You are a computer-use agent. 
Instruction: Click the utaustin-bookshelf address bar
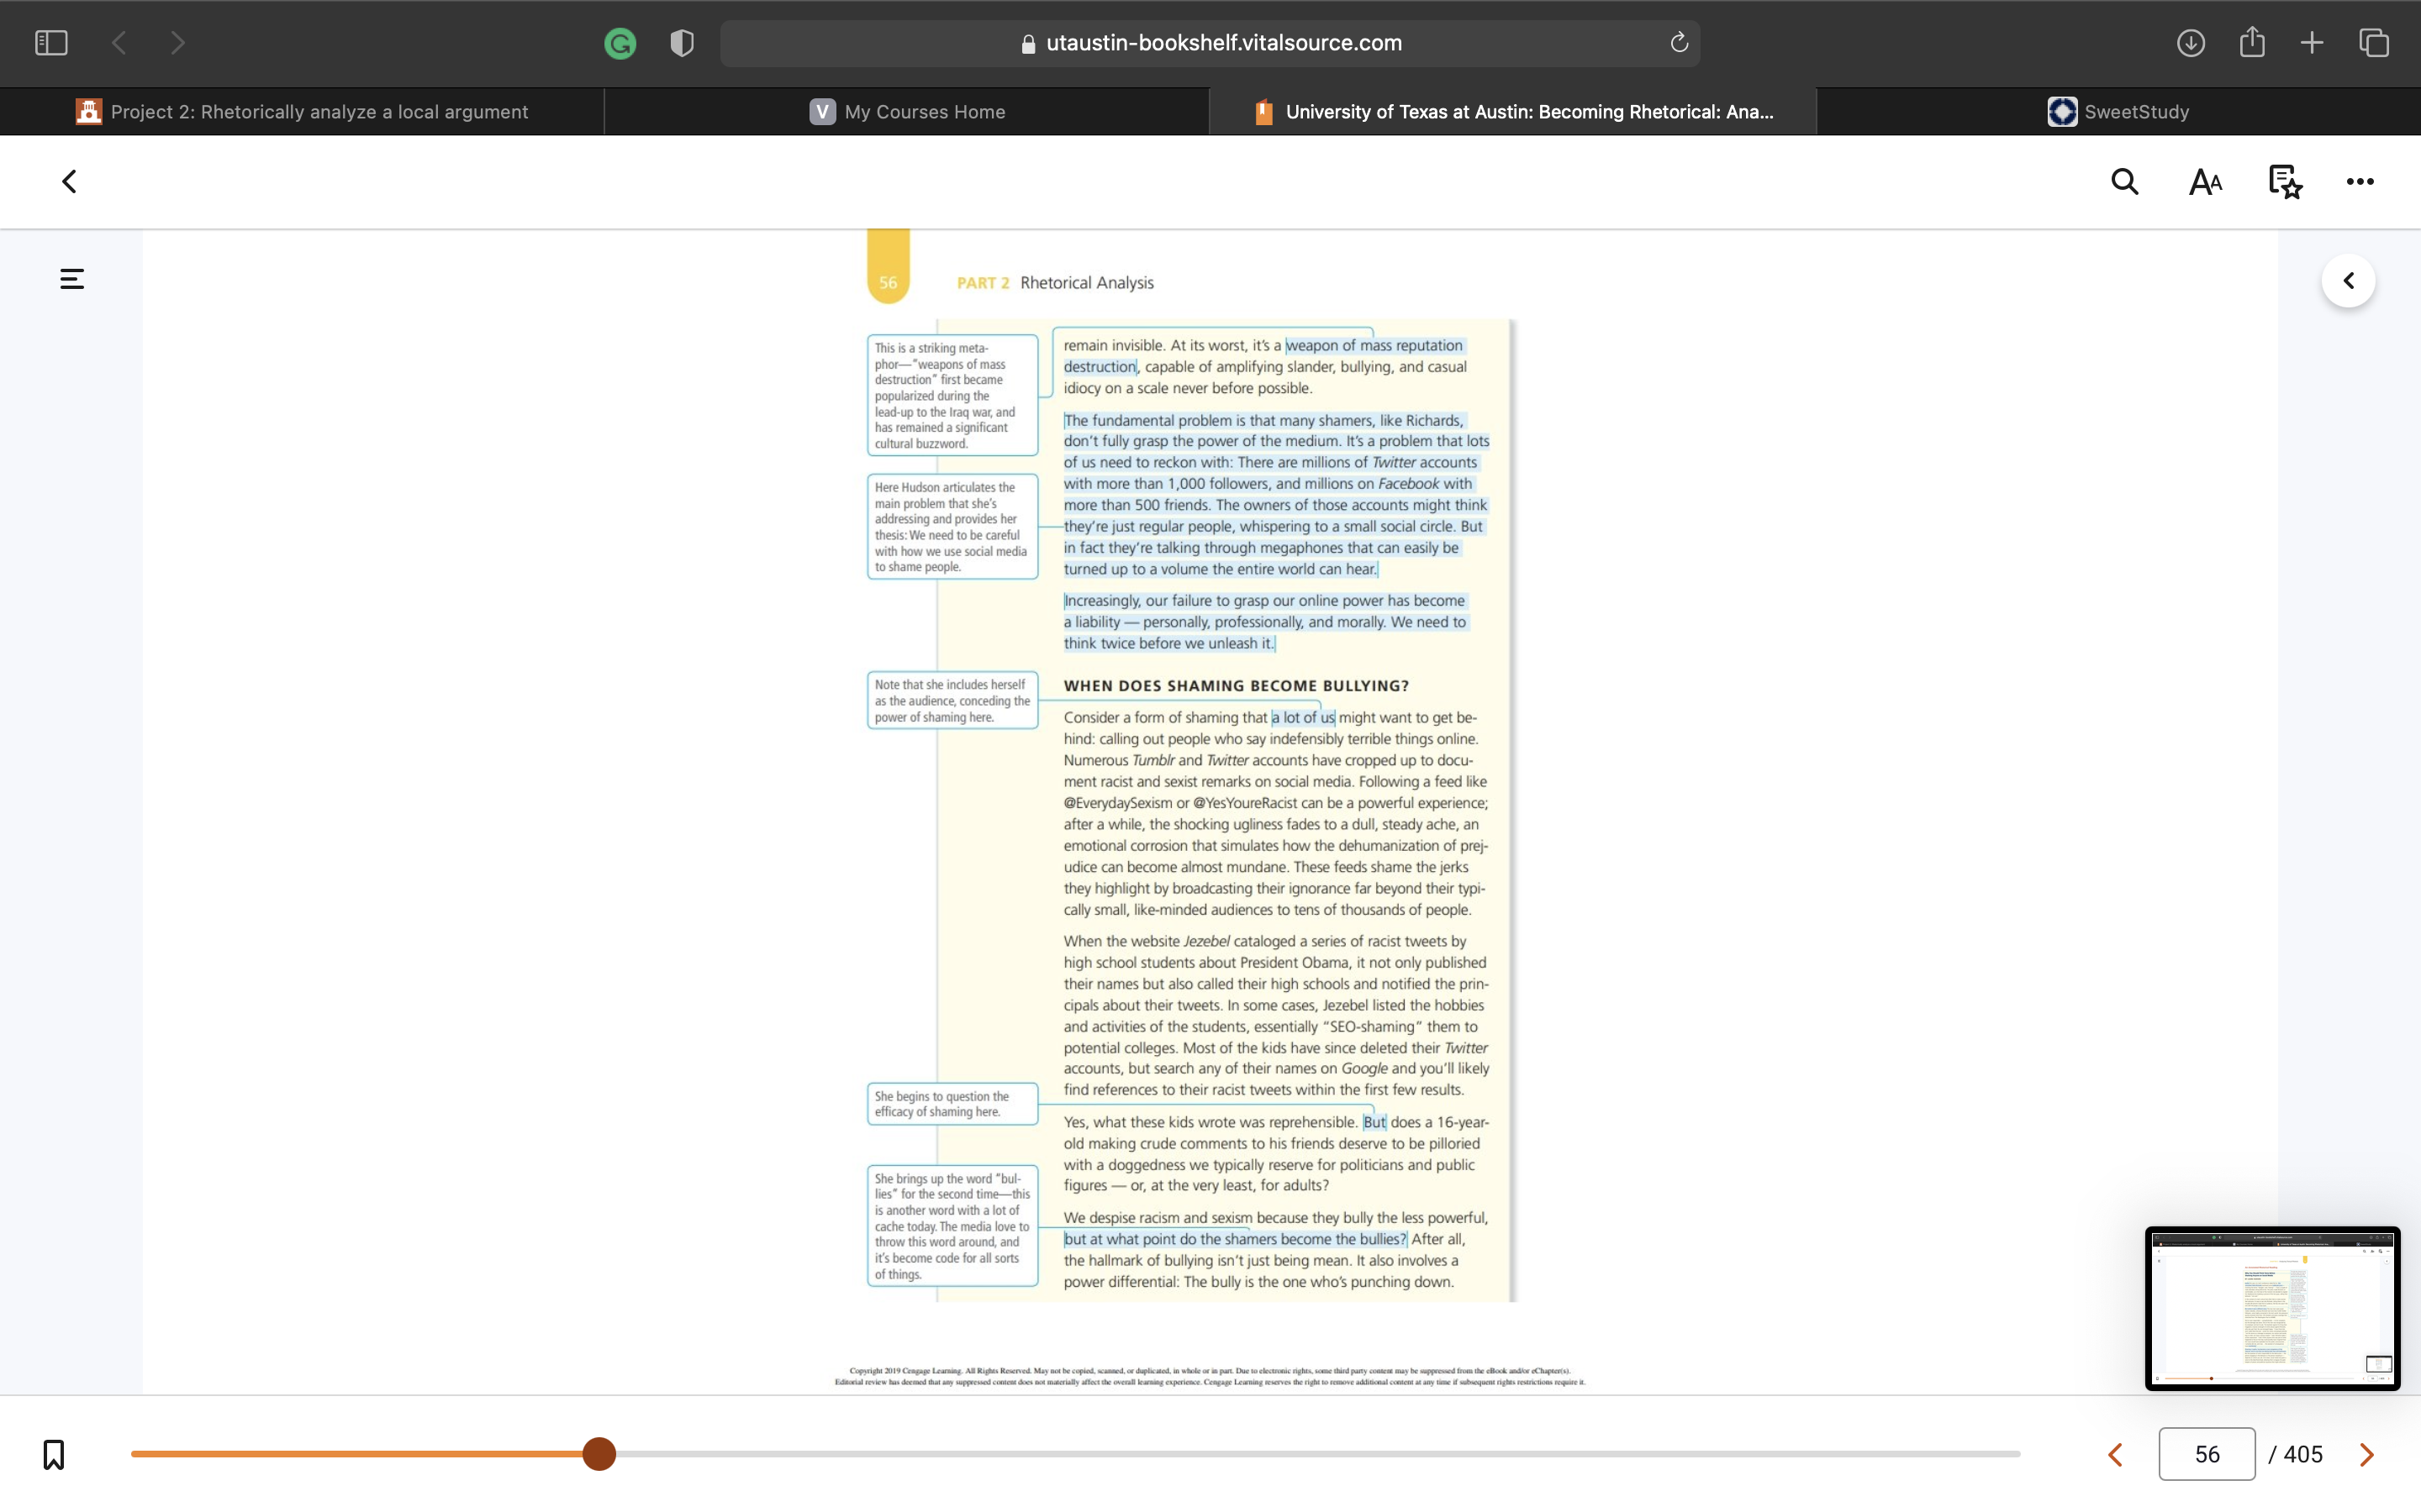(1210, 43)
